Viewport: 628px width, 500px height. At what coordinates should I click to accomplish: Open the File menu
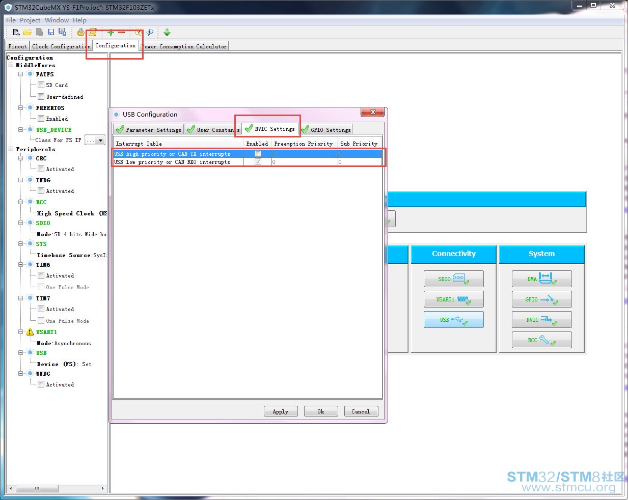coord(11,20)
